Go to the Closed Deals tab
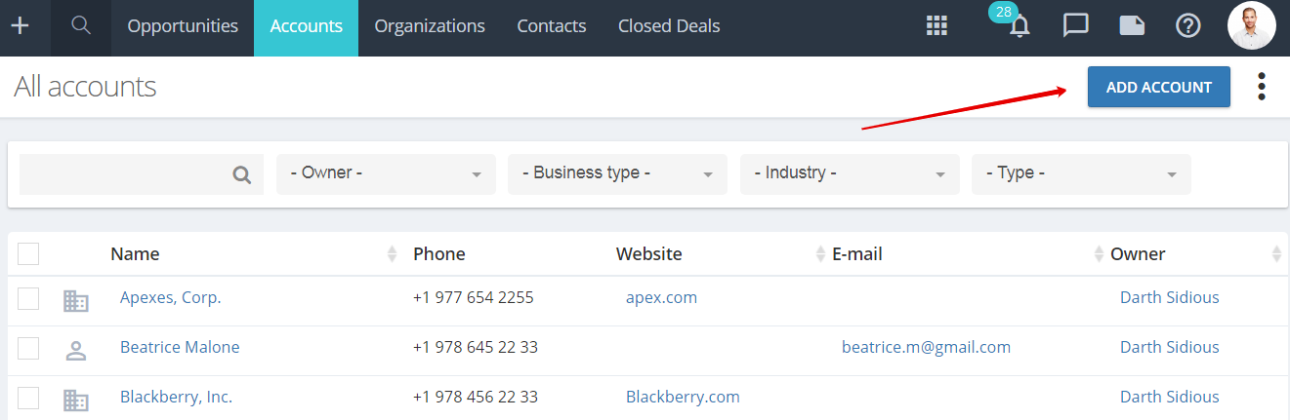 pos(669,26)
